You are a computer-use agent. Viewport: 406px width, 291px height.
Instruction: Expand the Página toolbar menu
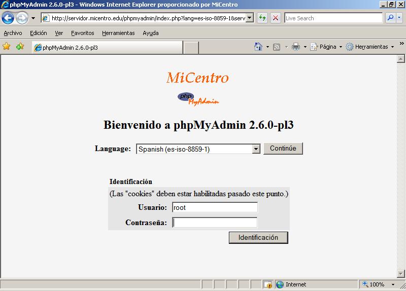pyautogui.click(x=326, y=47)
